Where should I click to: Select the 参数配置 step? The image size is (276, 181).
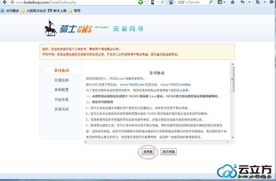click(62, 90)
